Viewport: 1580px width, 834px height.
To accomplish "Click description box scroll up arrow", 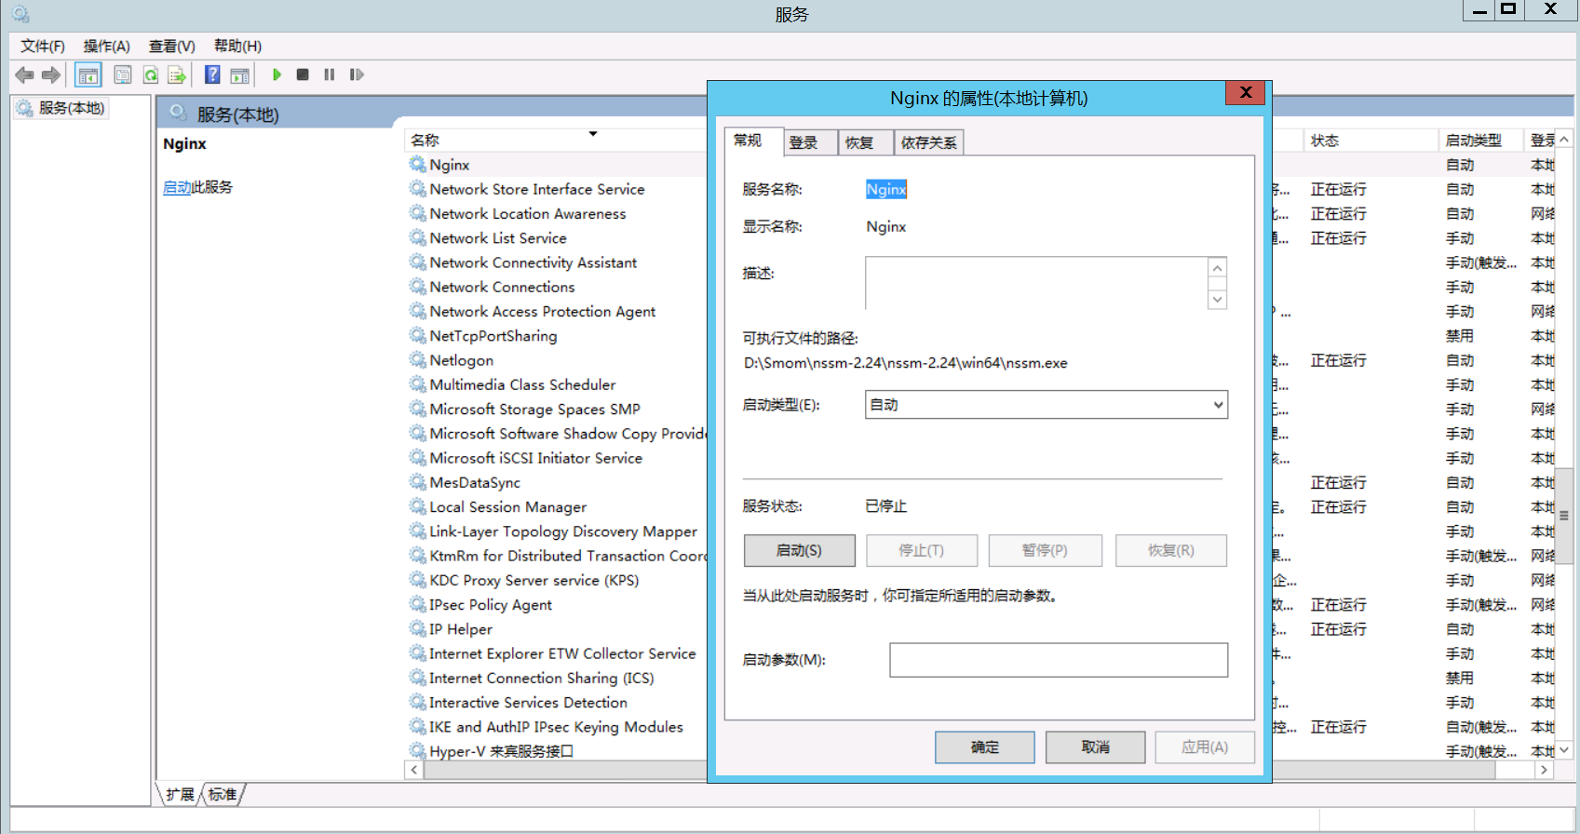I will click(1217, 268).
